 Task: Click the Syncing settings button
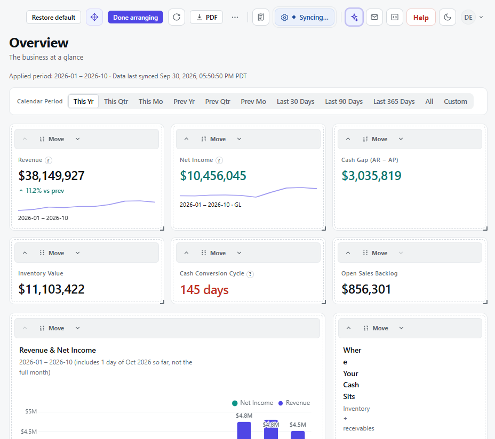point(305,18)
